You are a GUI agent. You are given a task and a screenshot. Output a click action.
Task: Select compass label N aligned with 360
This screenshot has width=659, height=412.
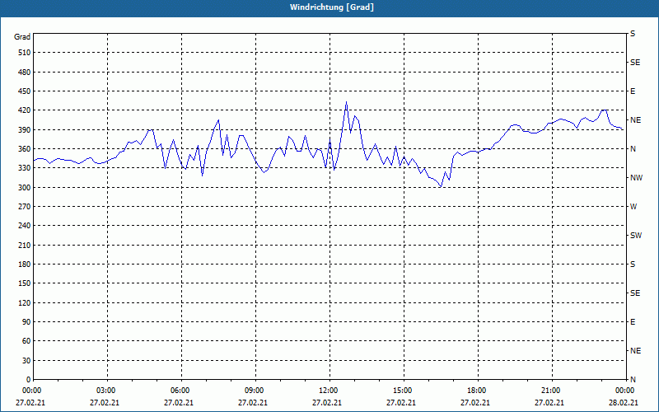[633, 149]
